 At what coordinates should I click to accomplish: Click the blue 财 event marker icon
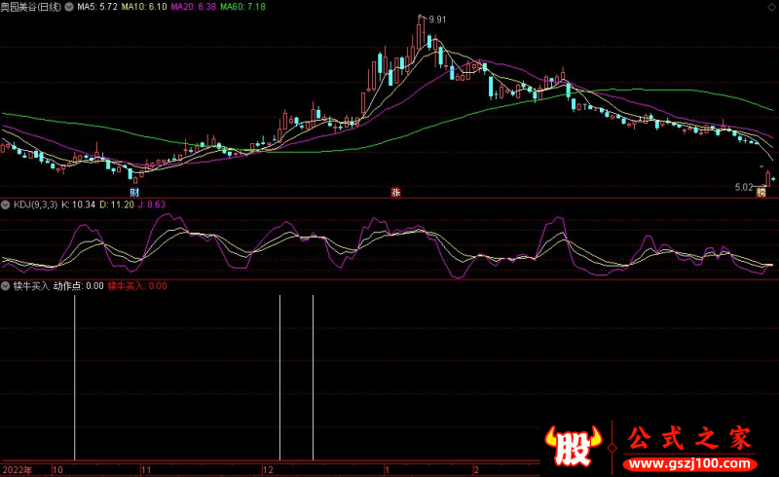[x=134, y=192]
